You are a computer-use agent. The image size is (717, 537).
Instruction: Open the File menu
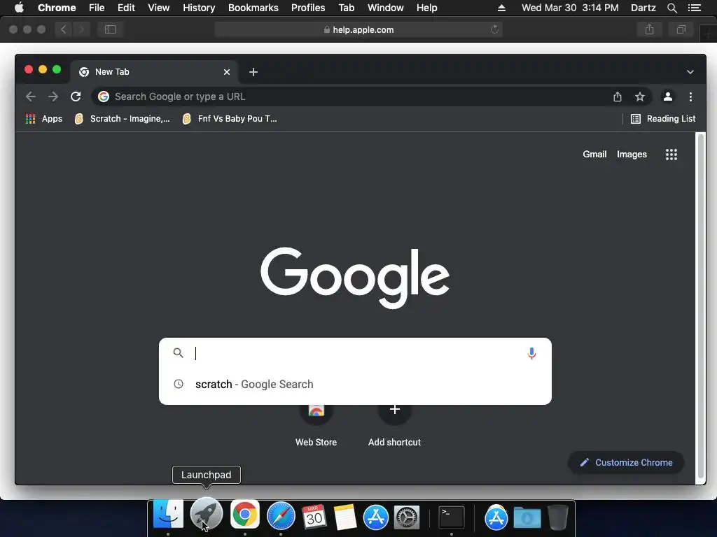tap(97, 8)
